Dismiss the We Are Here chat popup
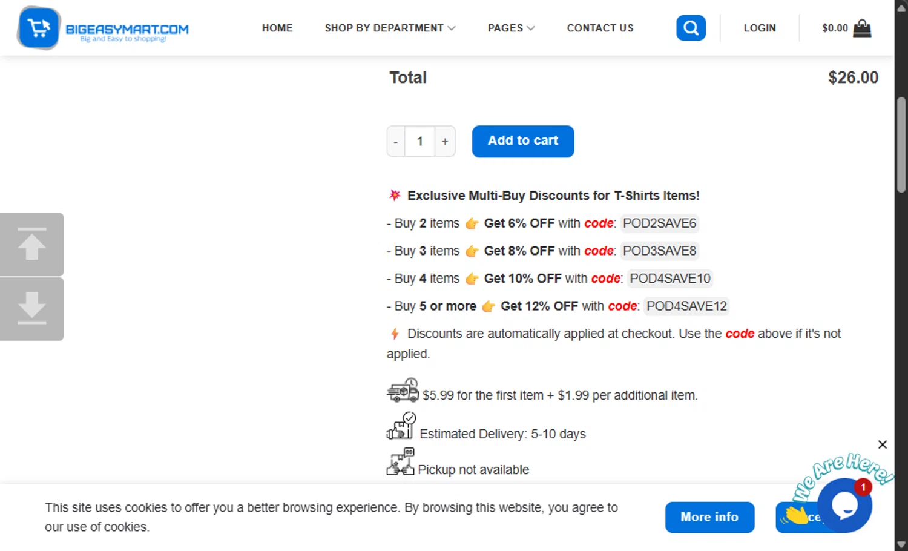The height and width of the screenshot is (551, 908). point(883,444)
